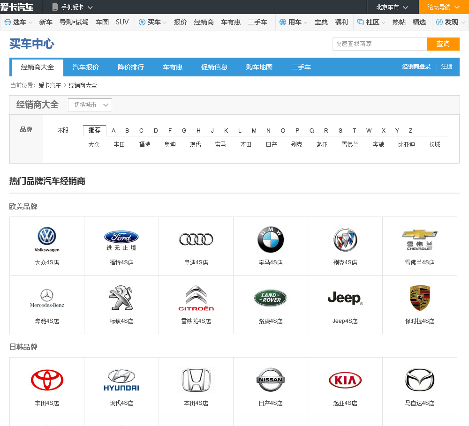Click the 注册 link
The width and height of the screenshot is (469, 426).
click(447, 67)
